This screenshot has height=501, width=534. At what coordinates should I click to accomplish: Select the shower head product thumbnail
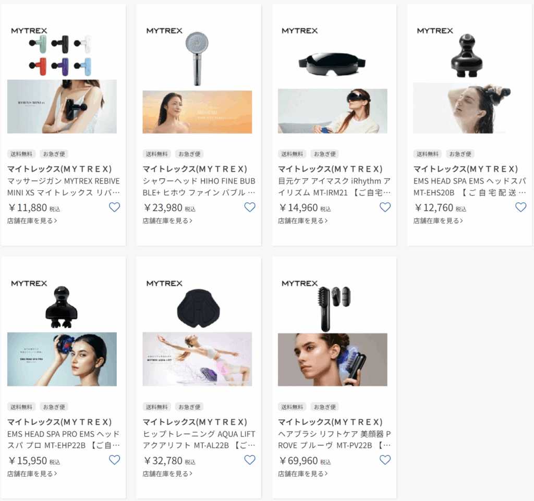tap(197, 79)
